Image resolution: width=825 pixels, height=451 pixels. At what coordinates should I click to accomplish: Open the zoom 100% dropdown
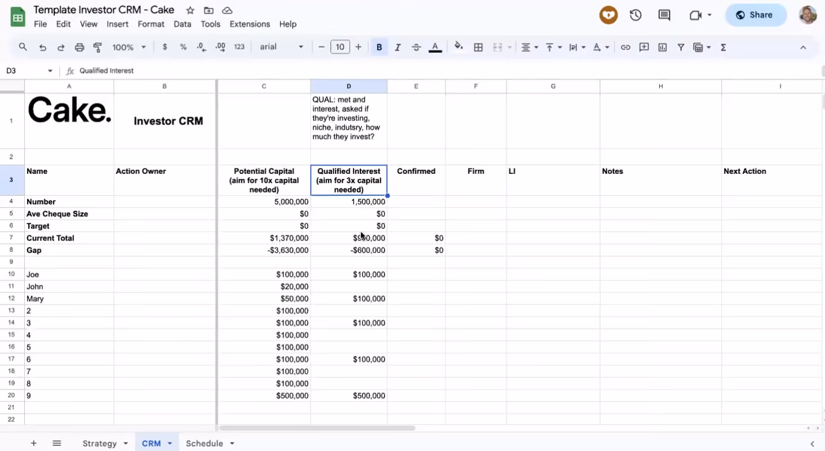point(129,47)
